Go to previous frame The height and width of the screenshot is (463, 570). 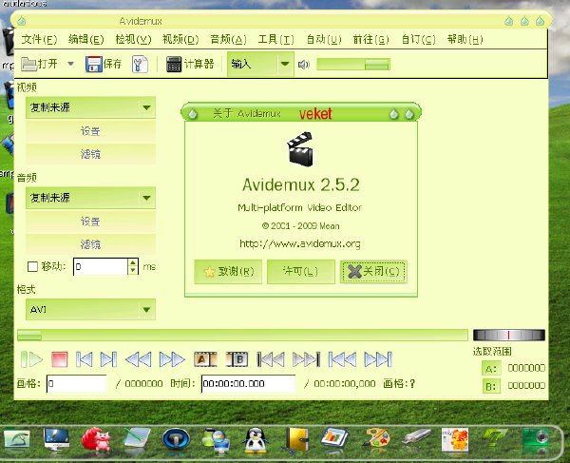point(85,359)
